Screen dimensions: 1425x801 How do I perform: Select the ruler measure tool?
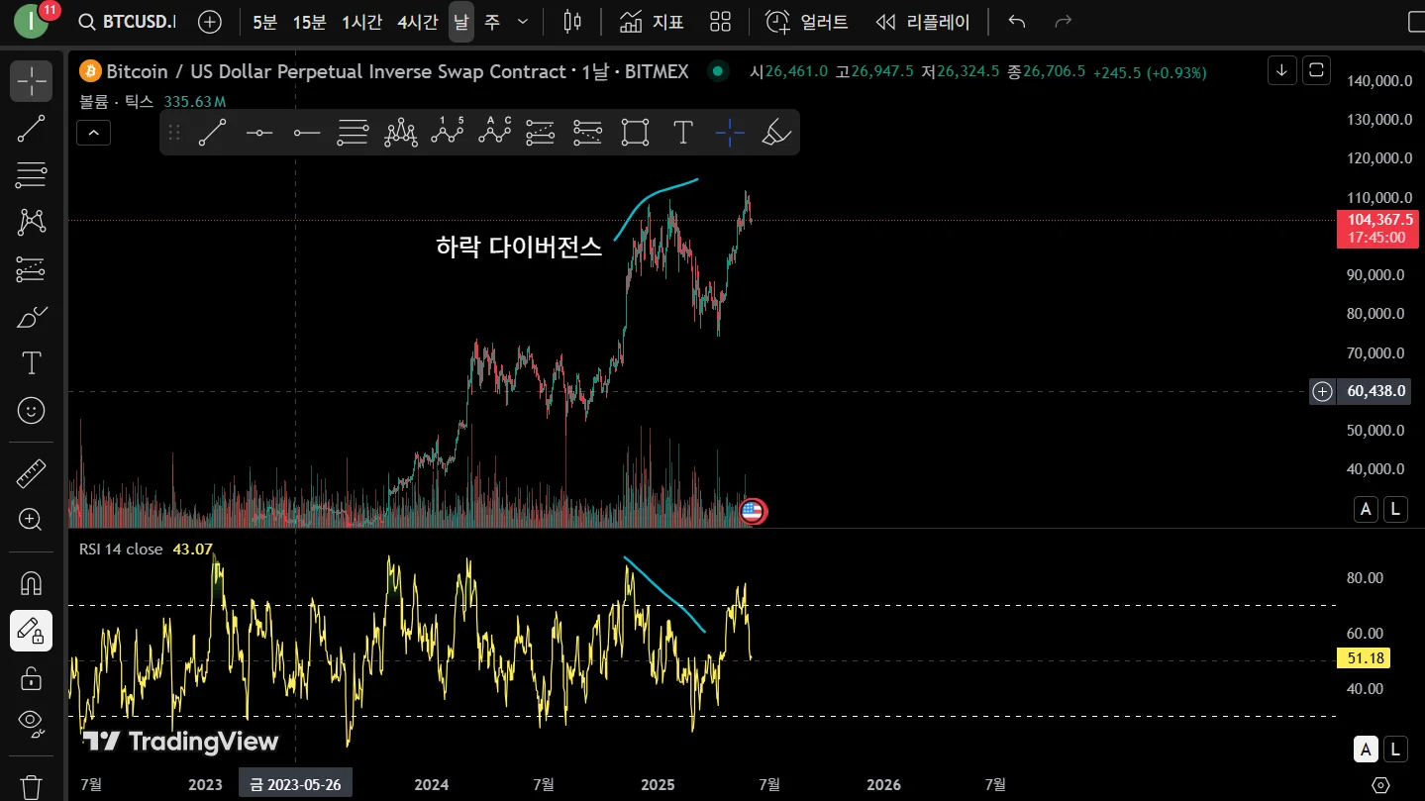(31, 473)
